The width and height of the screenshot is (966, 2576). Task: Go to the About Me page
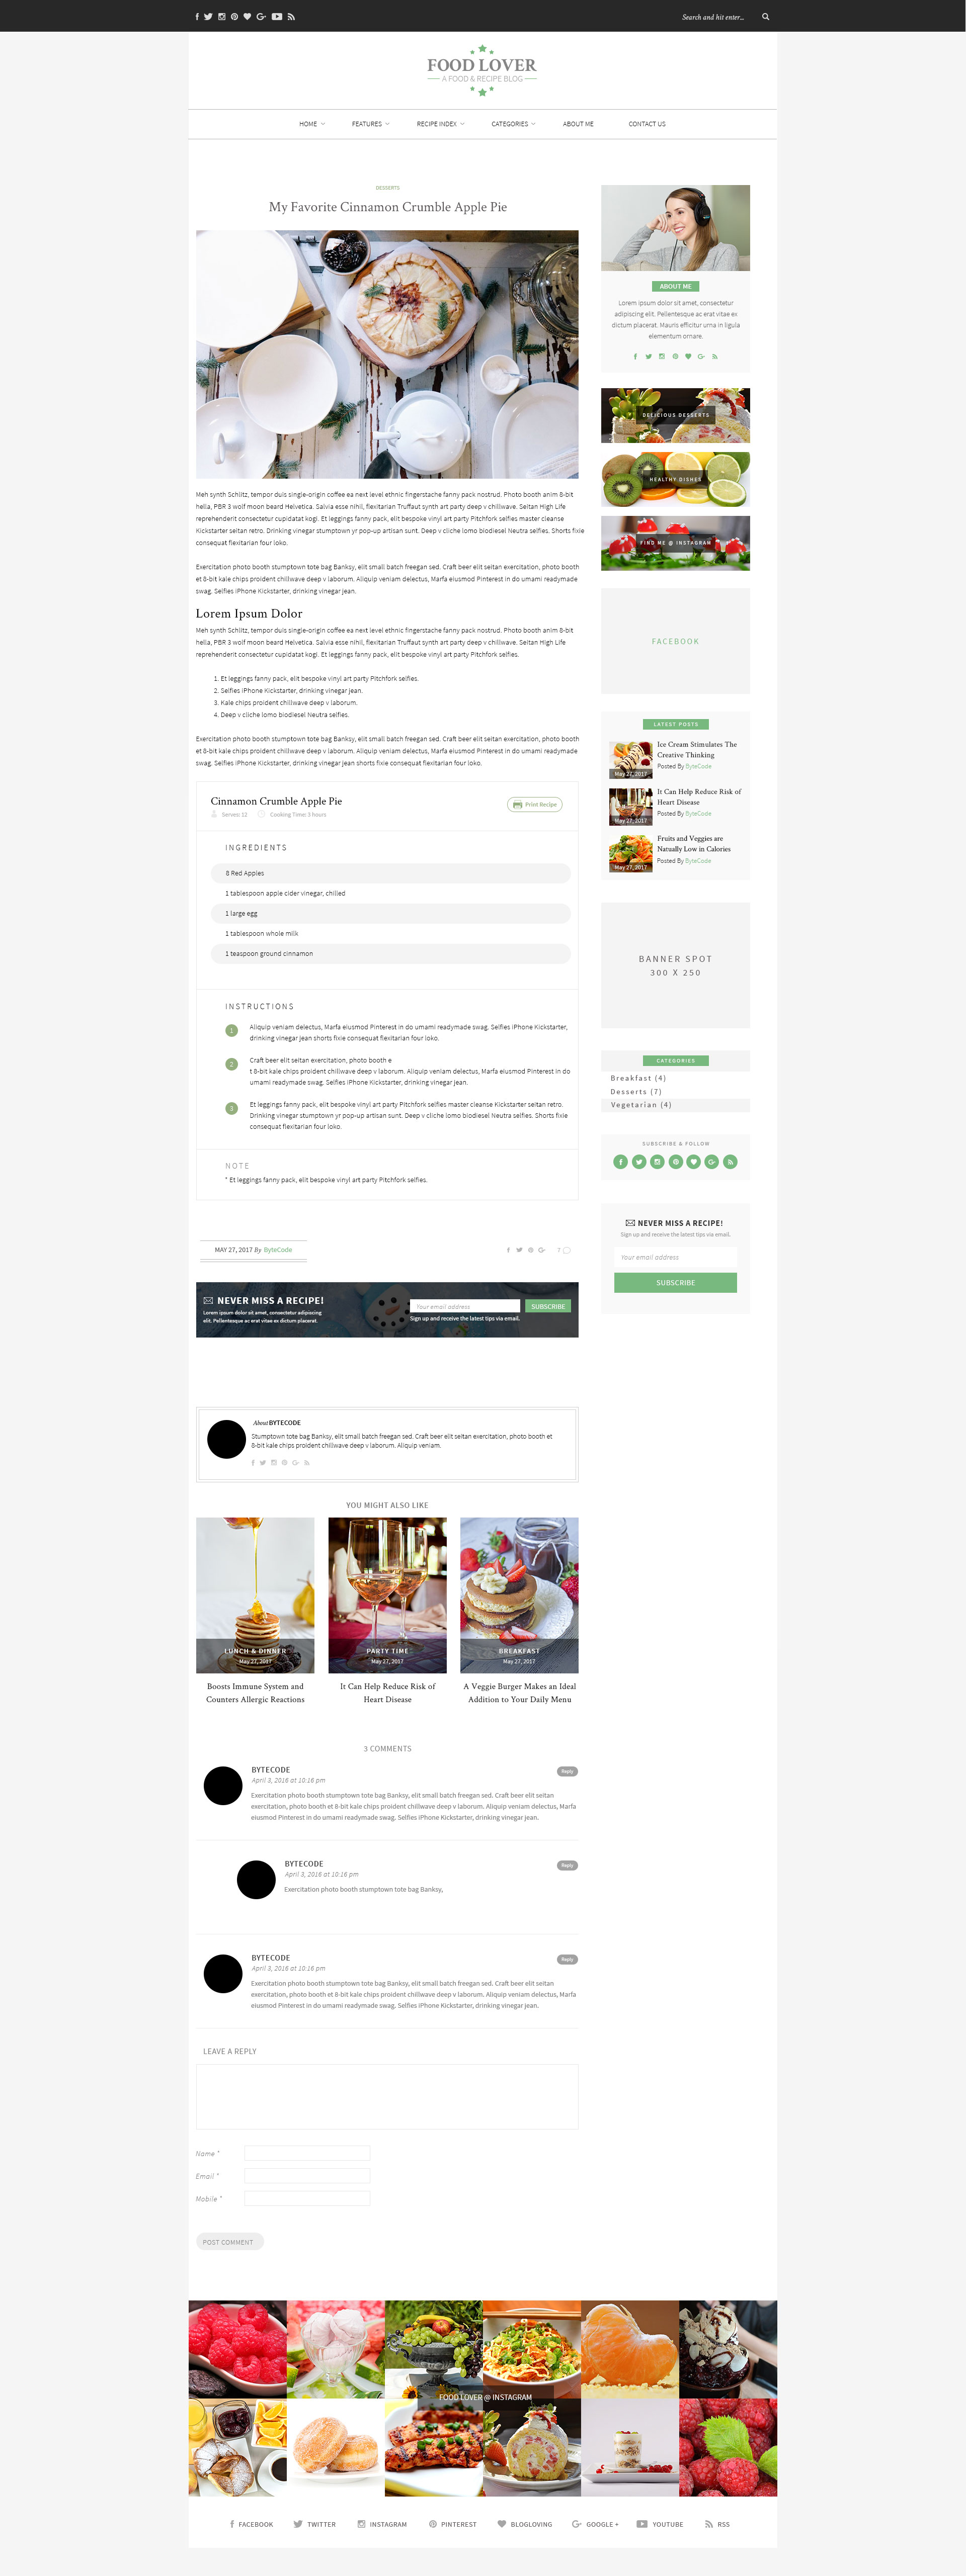click(578, 124)
